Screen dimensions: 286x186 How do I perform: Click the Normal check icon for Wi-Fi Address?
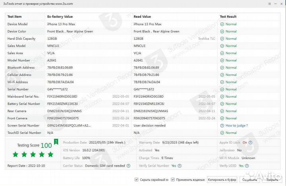[x=222, y=82]
